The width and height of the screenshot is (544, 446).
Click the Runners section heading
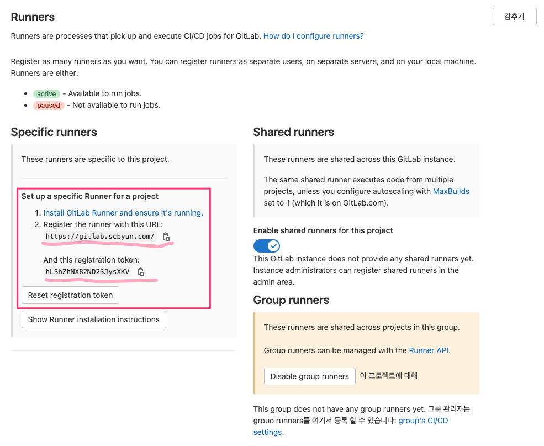(x=33, y=17)
